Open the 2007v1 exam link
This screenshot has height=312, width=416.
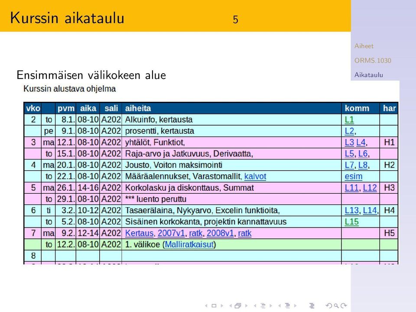click(x=171, y=233)
